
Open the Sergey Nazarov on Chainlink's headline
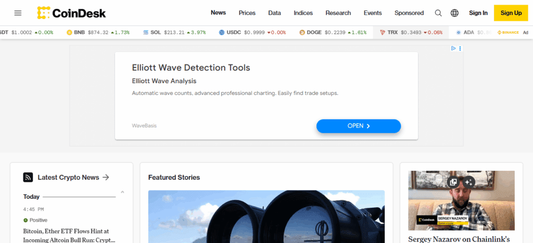(x=459, y=239)
